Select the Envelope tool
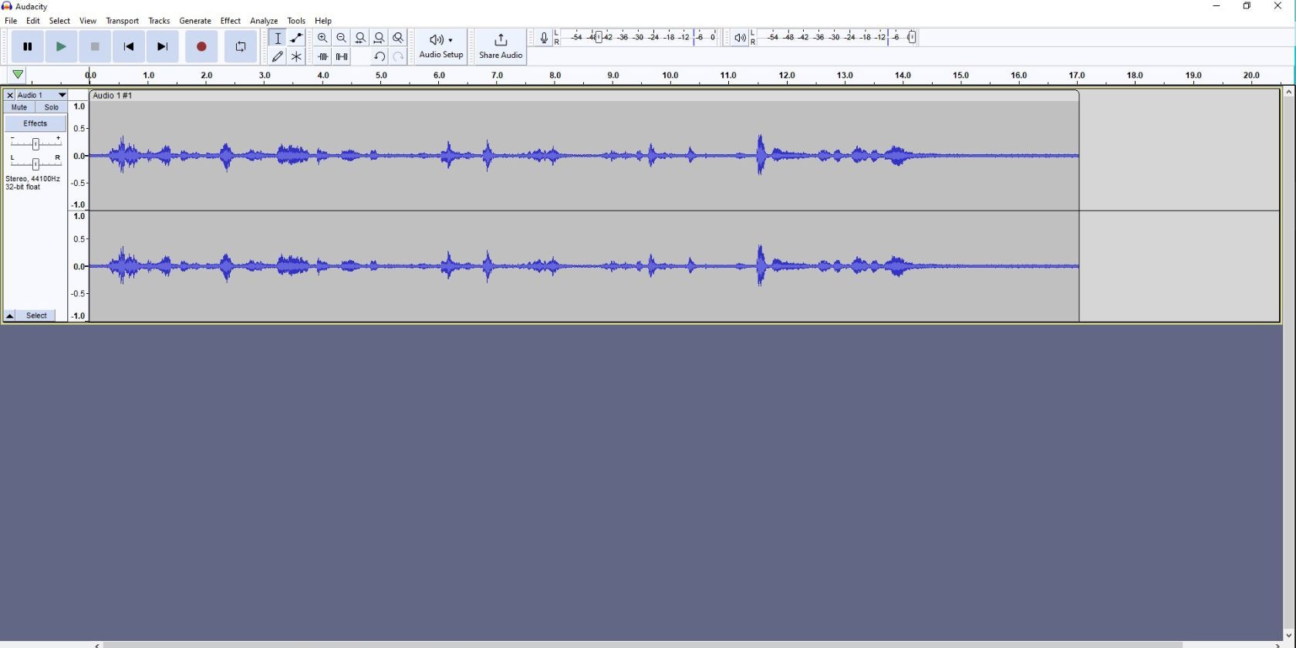Viewport: 1296px width, 648px height. pos(296,38)
